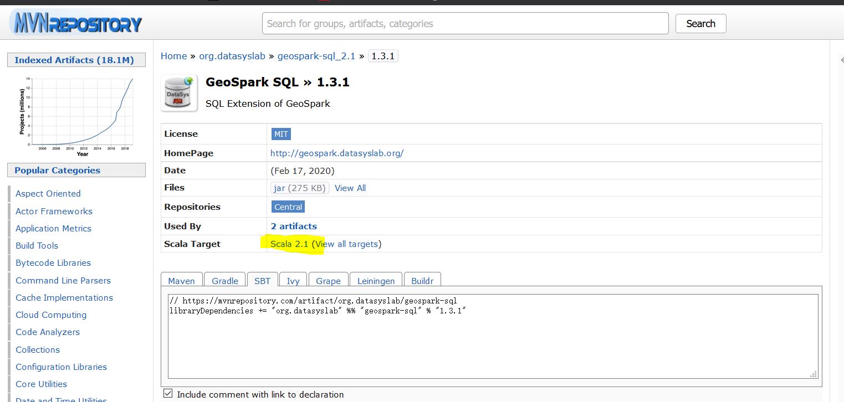Click the Search button
This screenshot has width=844, height=402.
(x=700, y=23)
